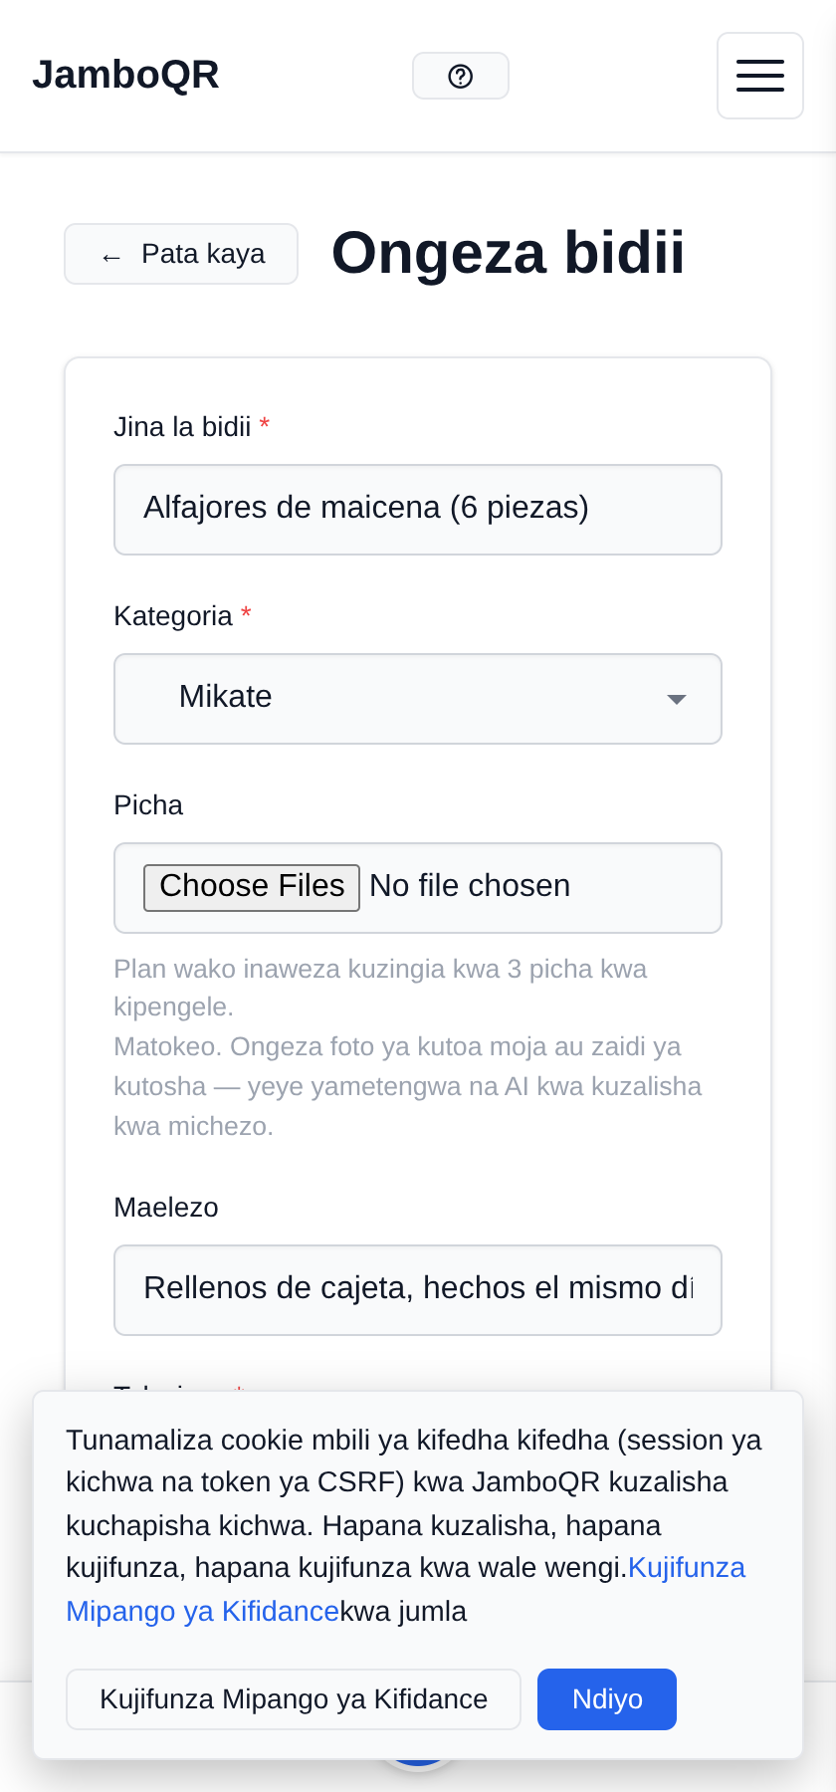Focus the Jina la bidii text field
Viewport: 836px width, 1792px height.
click(418, 510)
